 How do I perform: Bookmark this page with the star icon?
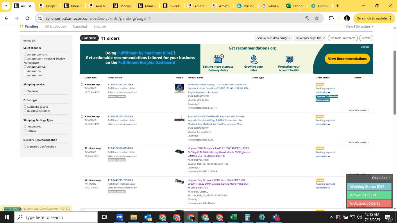click(x=317, y=18)
